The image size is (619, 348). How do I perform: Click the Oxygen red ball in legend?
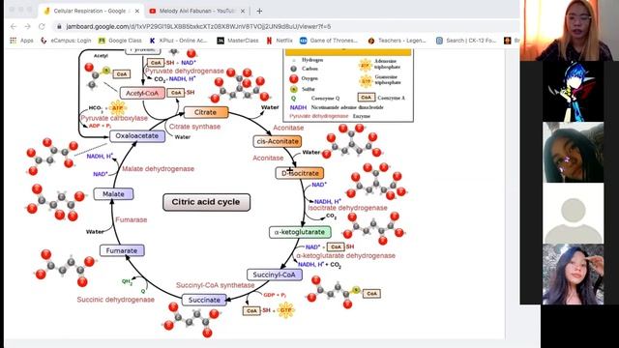coord(294,78)
